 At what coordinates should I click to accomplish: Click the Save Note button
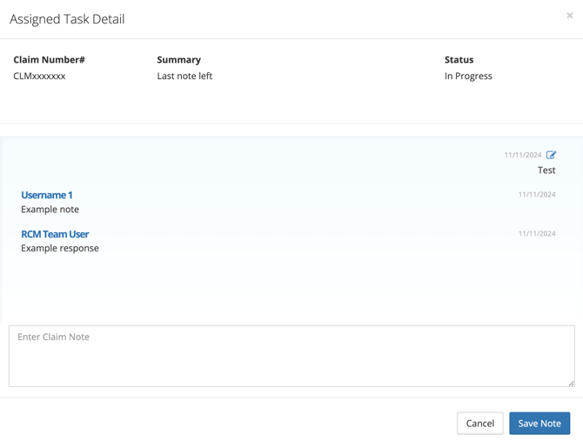pos(539,424)
